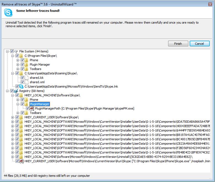Select the Components\0DA750DABA8665A479F registry row
The image size is (215, 182).
point(117,122)
